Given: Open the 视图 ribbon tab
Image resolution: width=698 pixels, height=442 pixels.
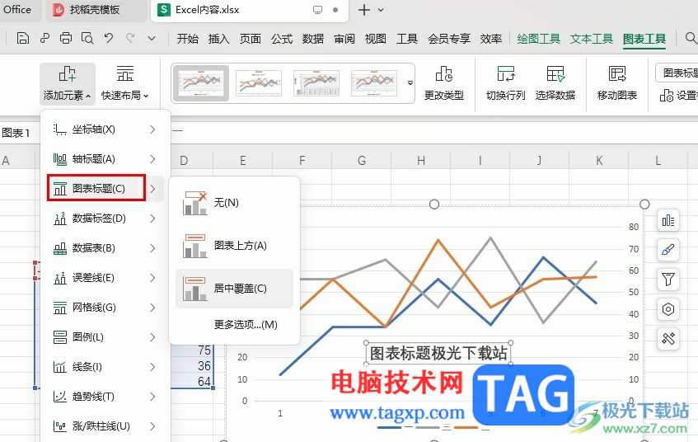Looking at the screenshot, I should pyautogui.click(x=375, y=39).
